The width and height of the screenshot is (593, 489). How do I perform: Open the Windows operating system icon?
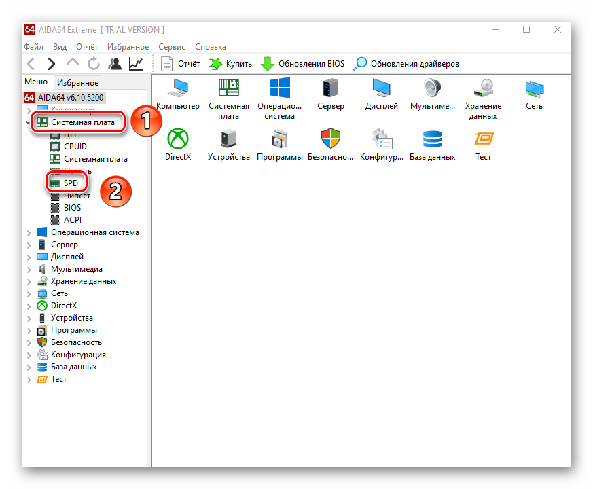(279, 88)
